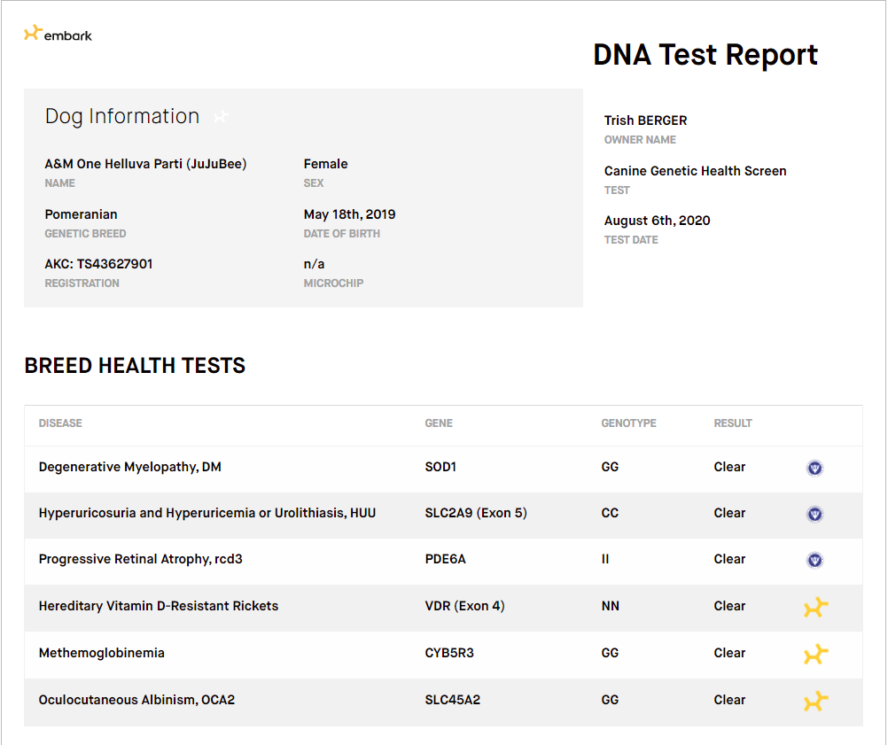Click the May 18th, 2019 birth date
Image resolution: width=888 pixels, height=745 pixels.
(349, 214)
